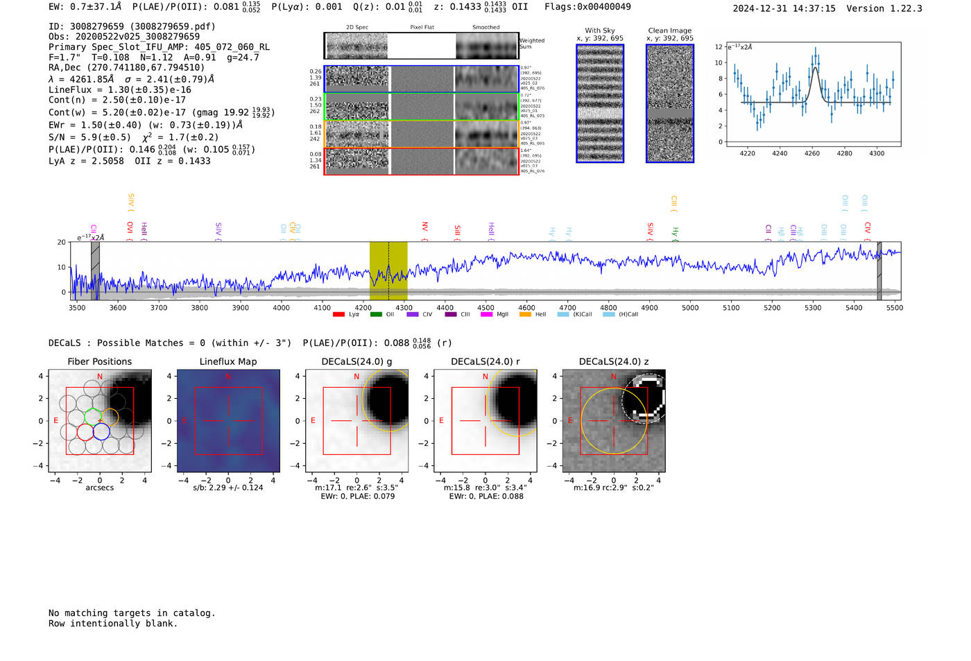Screen dimensions: 971x661
Task: Click the yellow aperture circle in DECaLS z
Action: (x=614, y=421)
